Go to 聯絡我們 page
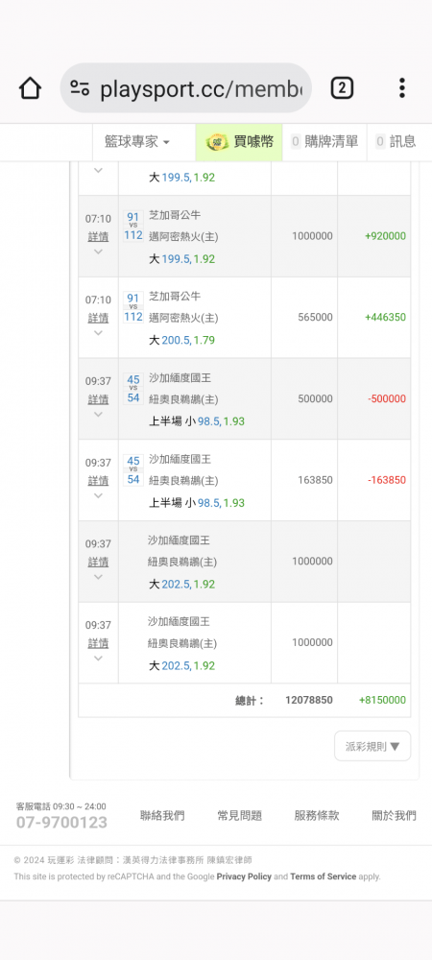The height and width of the screenshot is (960, 432). click(162, 815)
